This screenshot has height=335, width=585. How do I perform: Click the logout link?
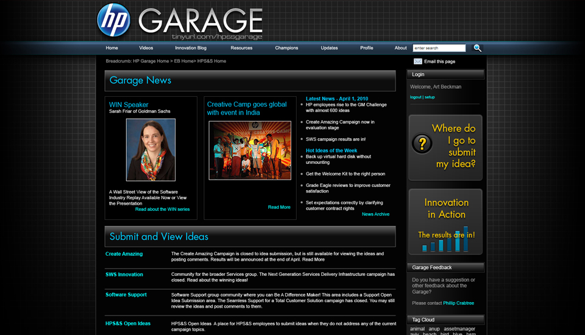[416, 97]
